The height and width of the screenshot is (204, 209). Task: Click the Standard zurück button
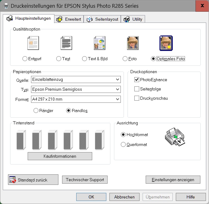pyautogui.click(x=33, y=180)
